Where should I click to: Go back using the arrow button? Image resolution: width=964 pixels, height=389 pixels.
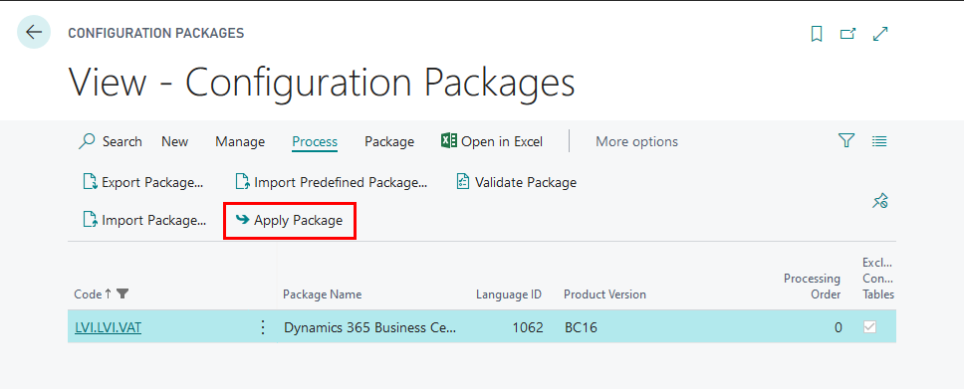(34, 33)
